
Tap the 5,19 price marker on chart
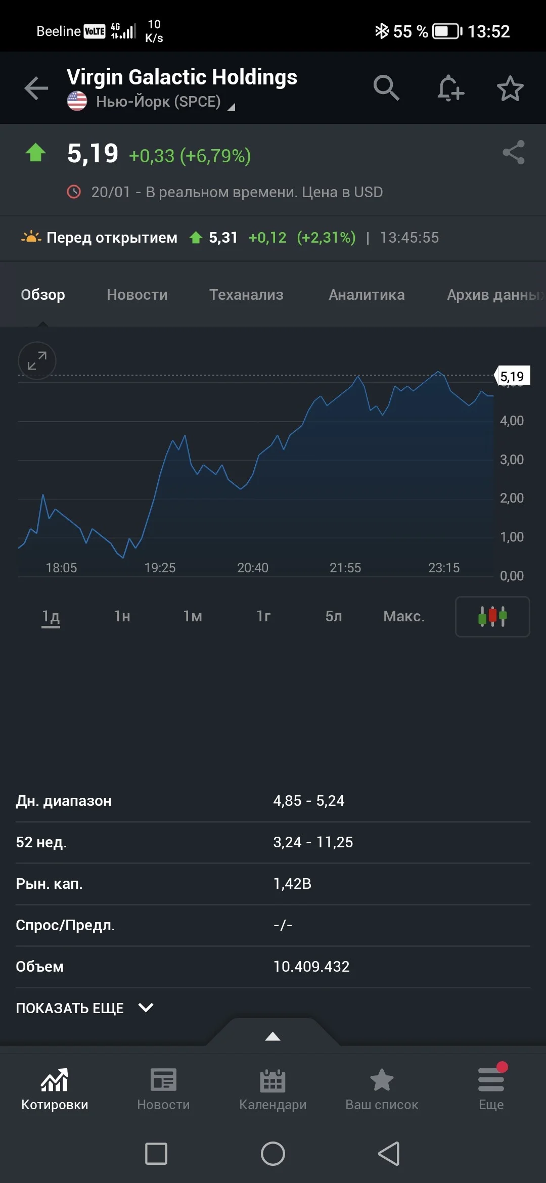[x=512, y=376]
